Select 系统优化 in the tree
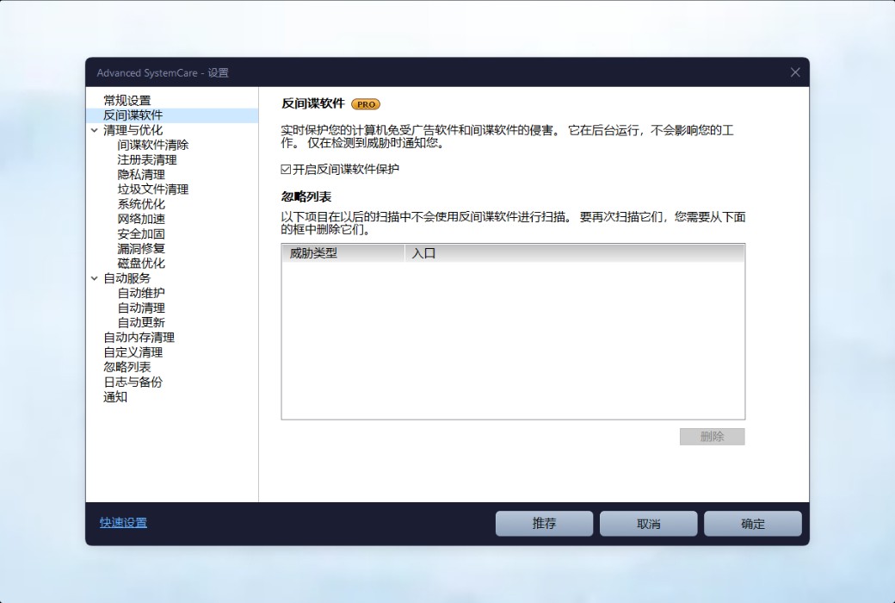The height and width of the screenshot is (603, 895). point(141,204)
